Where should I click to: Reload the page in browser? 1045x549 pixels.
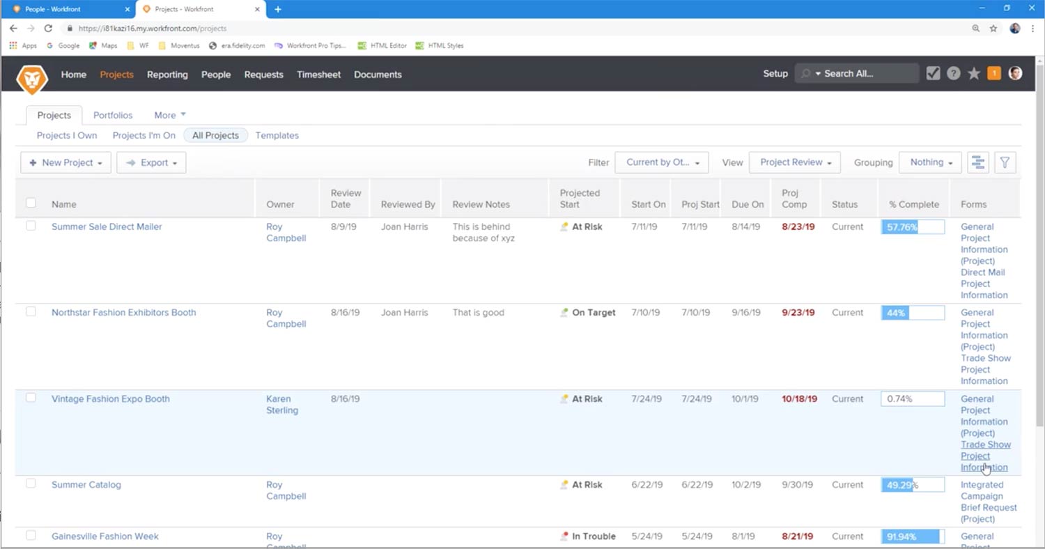[48, 29]
